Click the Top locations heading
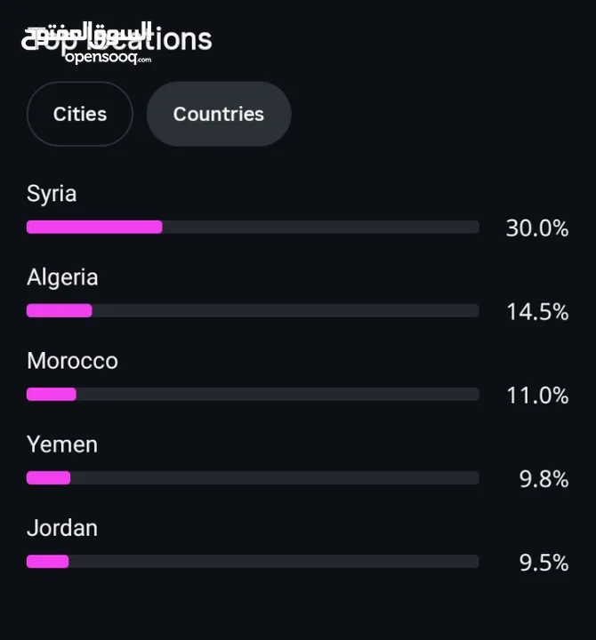 117,40
